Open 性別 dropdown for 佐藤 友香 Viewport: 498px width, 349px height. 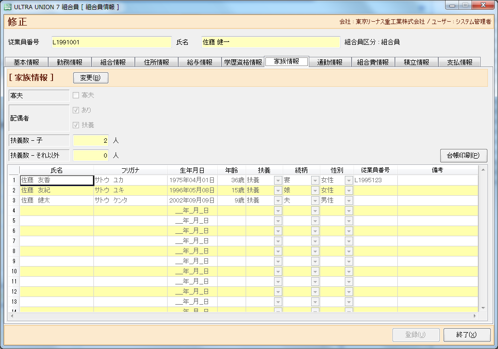click(x=349, y=180)
